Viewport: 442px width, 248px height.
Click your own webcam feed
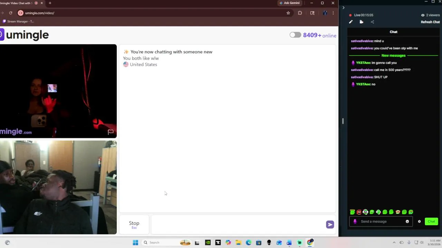tap(58, 187)
